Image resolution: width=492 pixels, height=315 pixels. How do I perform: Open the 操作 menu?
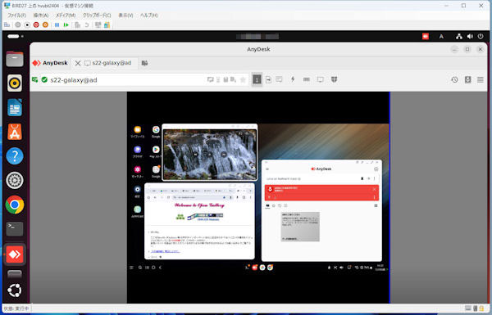click(x=41, y=16)
